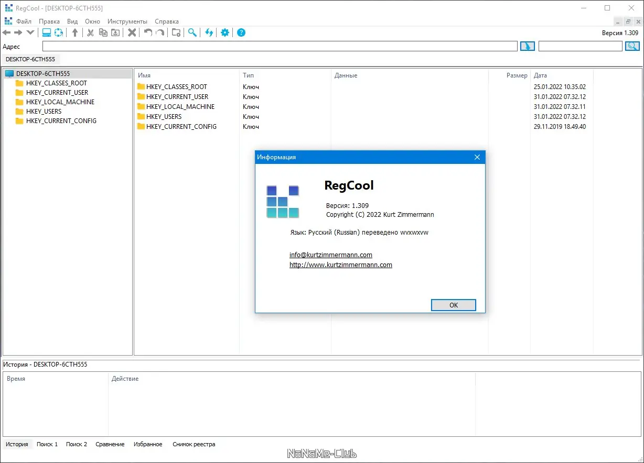This screenshot has width=644, height=463.
Task: Open Settings with the gear icon
Action: 225,32
